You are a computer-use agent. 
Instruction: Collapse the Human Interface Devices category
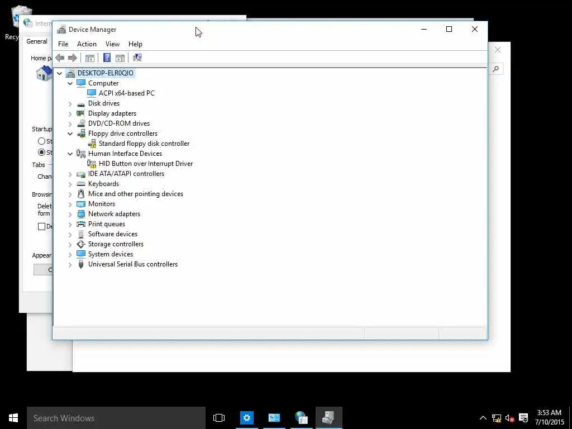coord(70,154)
